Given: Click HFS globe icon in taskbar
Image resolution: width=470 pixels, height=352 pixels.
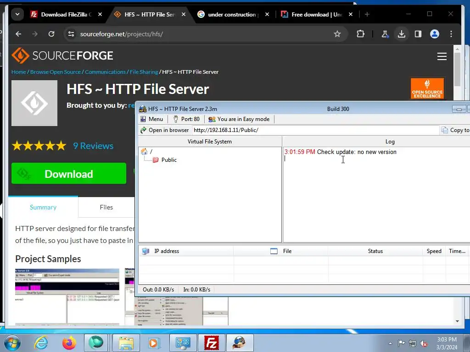Looking at the screenshot, I should [240, 343].
